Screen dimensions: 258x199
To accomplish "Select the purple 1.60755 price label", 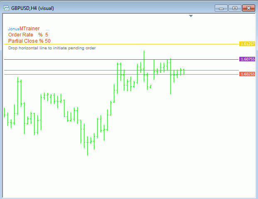I will pyautogui.click(x=247, y=59).
